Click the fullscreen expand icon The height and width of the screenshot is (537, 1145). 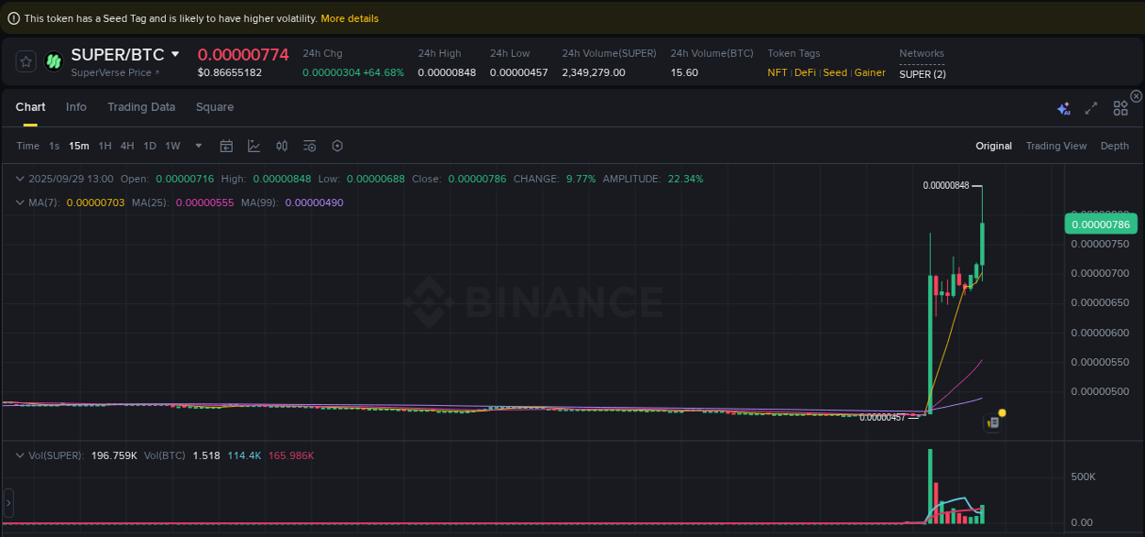(x=1091, y=107)
